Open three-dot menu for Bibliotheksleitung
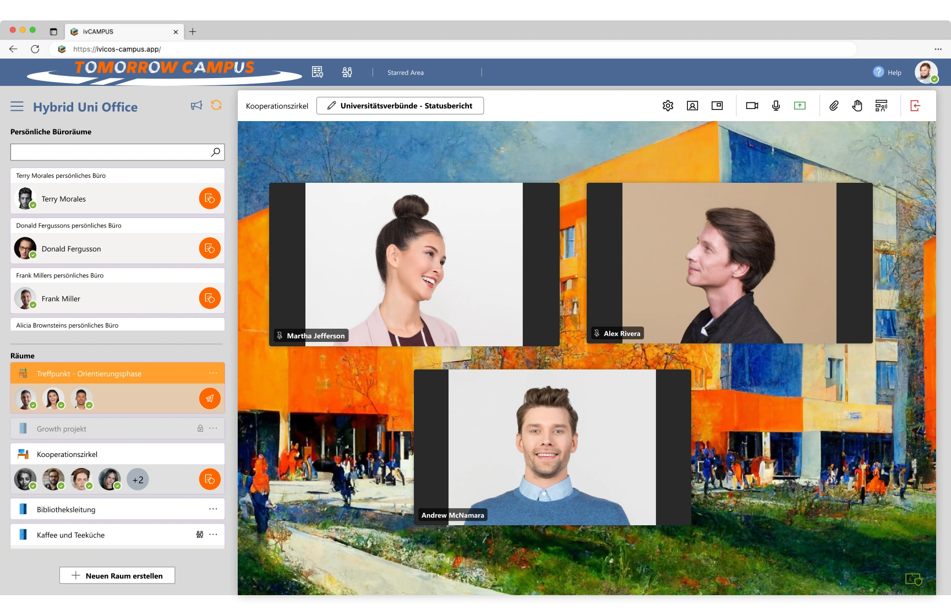The image size is (951, 615). [213, 509]
